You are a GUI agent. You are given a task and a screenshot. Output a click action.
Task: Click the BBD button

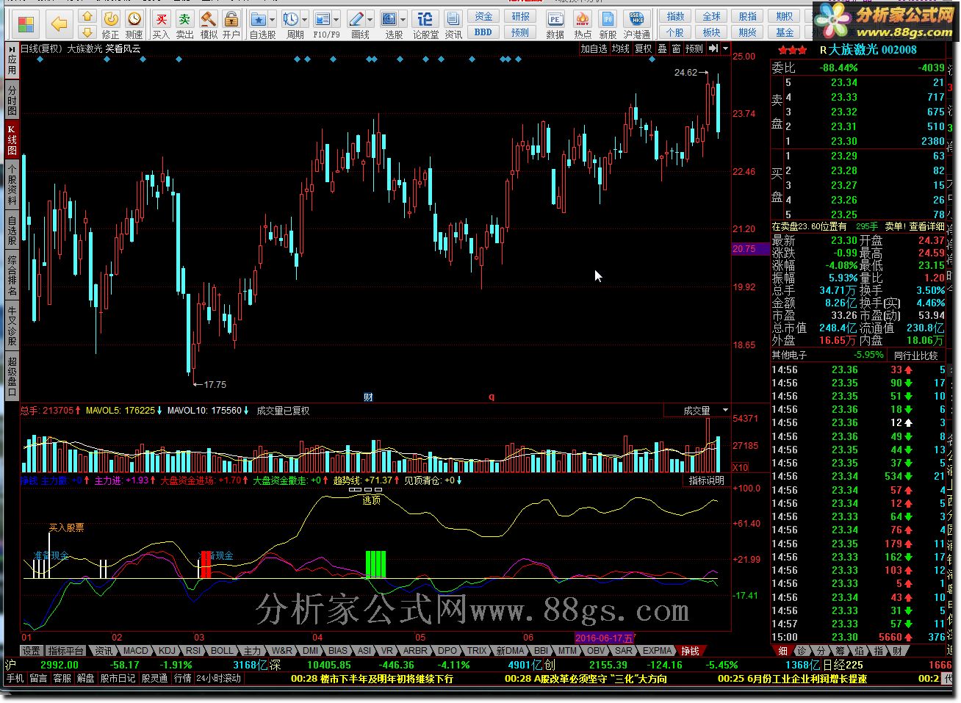click(483, 32)
